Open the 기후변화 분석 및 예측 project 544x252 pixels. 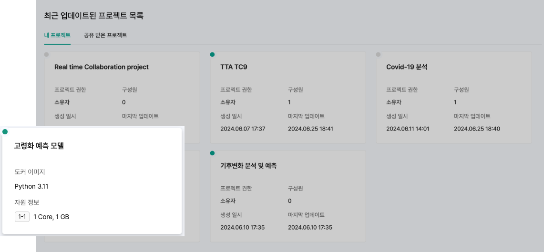[x=248, y=166]
